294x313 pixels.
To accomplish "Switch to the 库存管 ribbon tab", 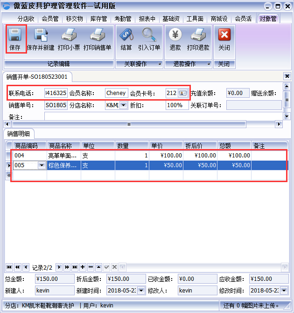I will pos(98,19).
